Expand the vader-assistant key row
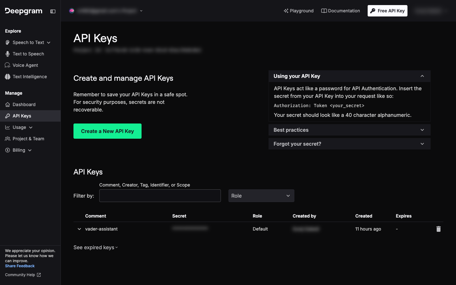This screenshot has width=456, height=285. (79, 229)
